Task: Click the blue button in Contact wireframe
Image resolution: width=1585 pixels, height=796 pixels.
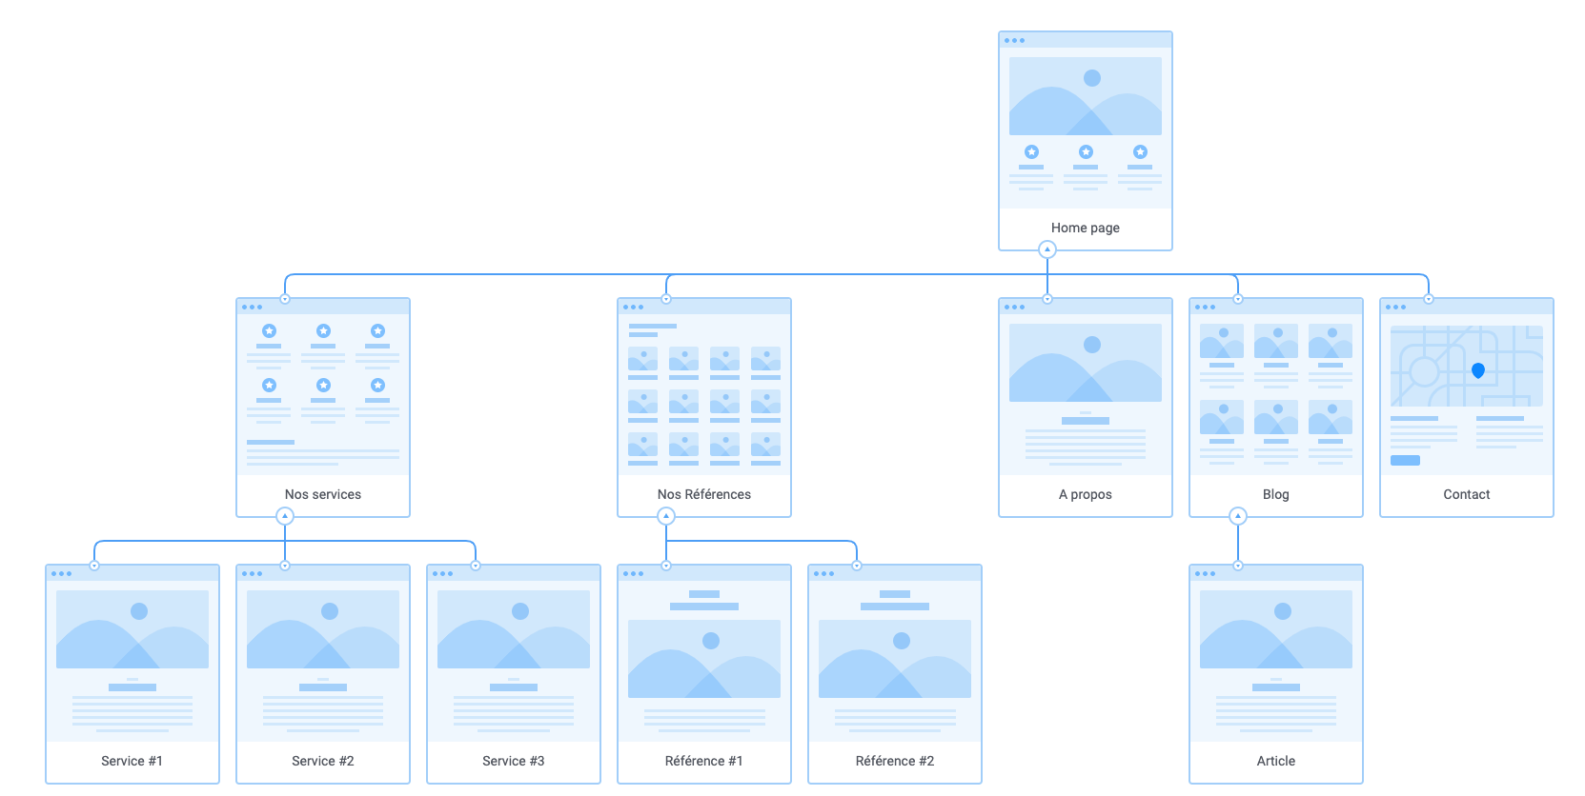Action: (1405, 460)
